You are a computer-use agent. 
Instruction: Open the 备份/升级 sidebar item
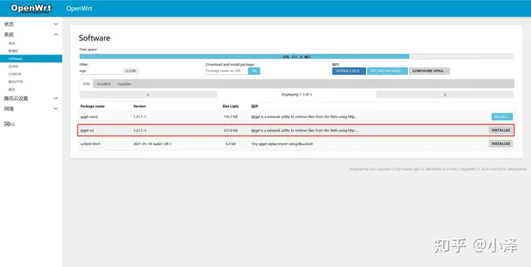15,82
